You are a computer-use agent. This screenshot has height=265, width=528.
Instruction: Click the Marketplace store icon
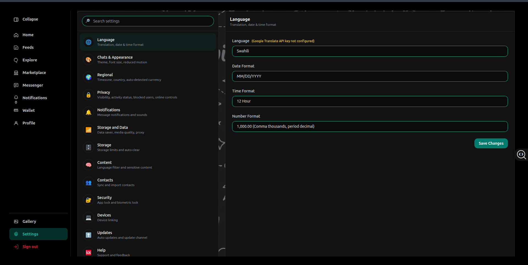(x=16, y=73)
